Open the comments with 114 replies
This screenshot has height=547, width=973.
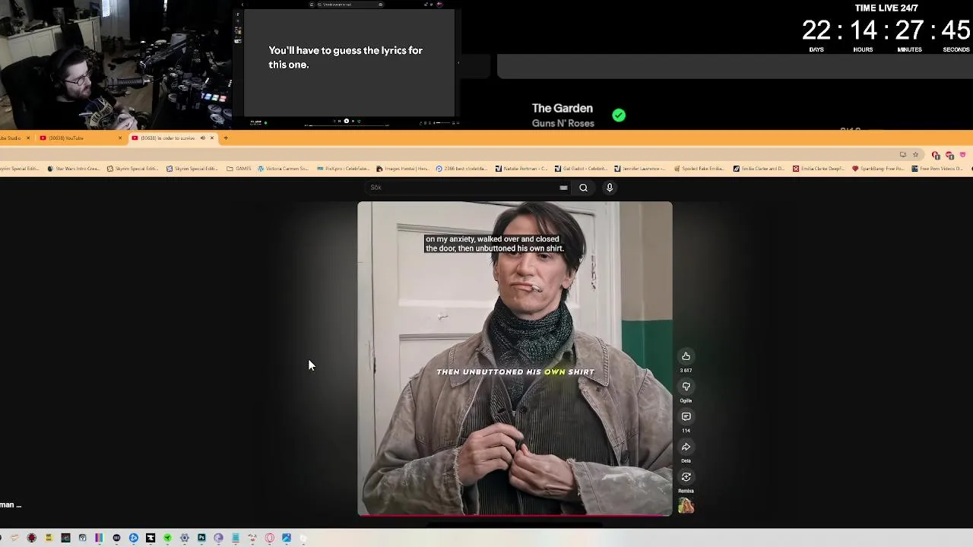point(686,416)
